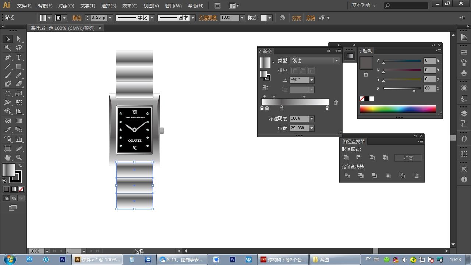Select the Free Transform tool
The image size is (471, 265).
click(19, 102)
